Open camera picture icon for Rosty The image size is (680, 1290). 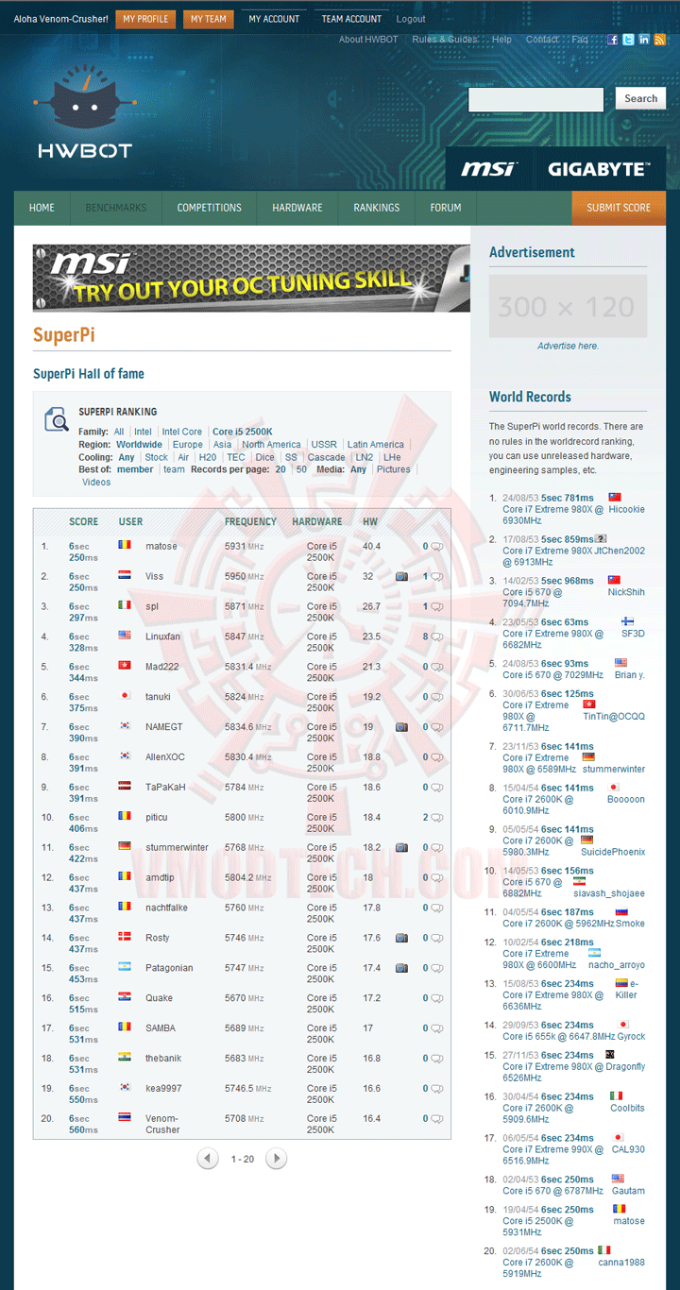click(x=401, y=938)
